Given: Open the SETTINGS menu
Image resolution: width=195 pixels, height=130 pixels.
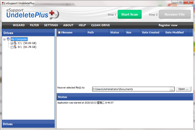Looking at the screenshot, I should point(51,25).
